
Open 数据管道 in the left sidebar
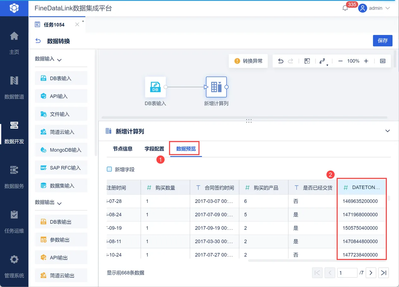[x=14, y=87]
